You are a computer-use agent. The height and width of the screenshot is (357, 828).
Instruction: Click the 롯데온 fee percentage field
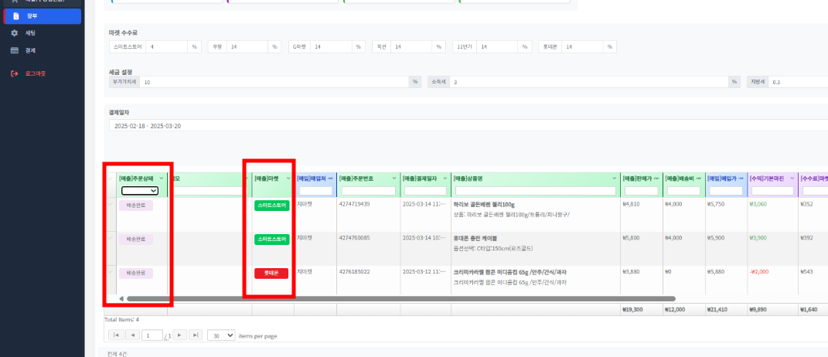582,47
